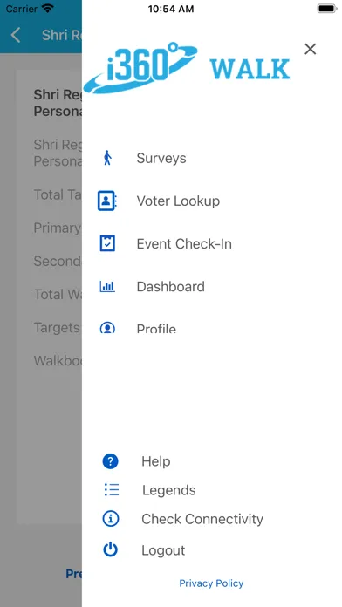This screenshot has width=342, height=607.
Task: Open the Dashboard menu item
Action: pyautogui.click(x=170, y=286)
